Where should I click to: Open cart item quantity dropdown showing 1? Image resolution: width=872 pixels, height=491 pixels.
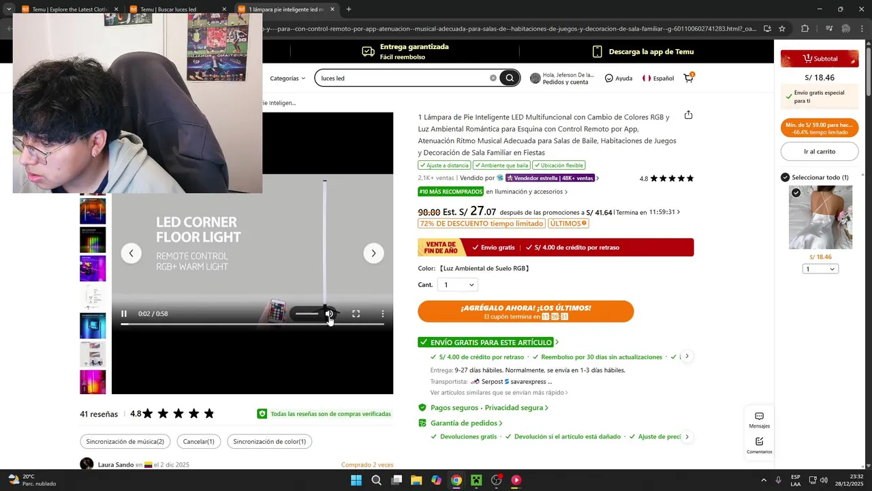click(x=820, y=269)
